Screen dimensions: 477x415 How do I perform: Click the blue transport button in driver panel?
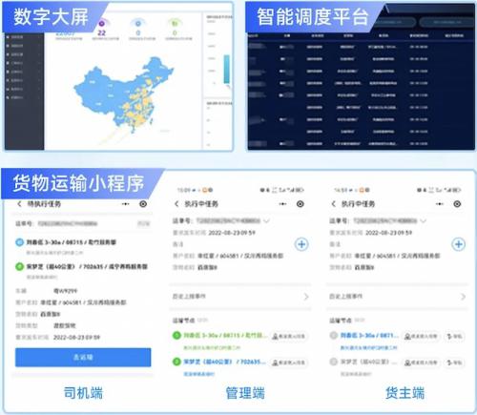pos(83,357)
